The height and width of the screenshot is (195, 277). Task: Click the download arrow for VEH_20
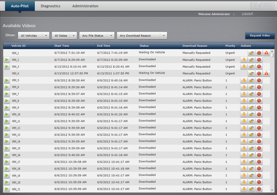pos(244,182)
